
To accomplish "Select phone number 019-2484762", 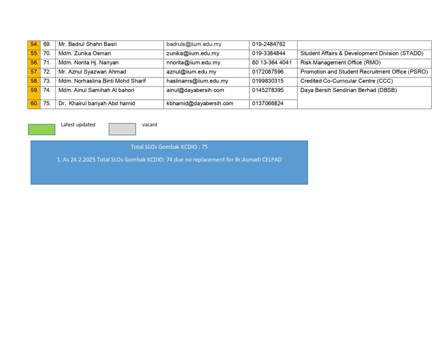I will point(268,44).
